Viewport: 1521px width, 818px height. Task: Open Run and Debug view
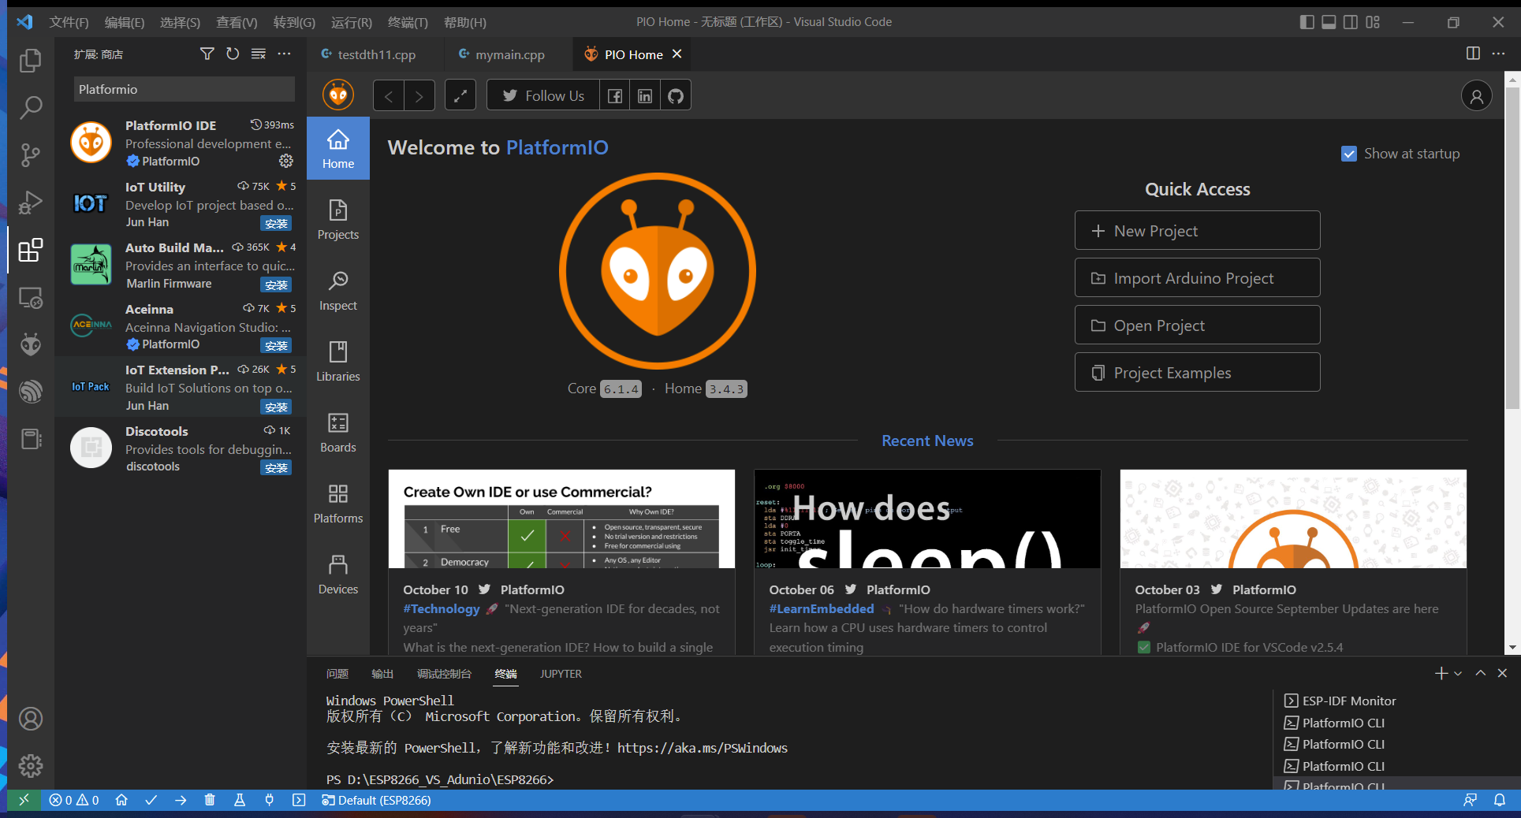(30, 203)
